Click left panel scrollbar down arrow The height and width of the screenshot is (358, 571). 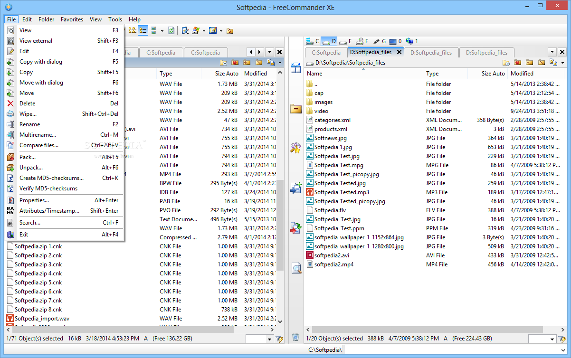click(280, 321)
